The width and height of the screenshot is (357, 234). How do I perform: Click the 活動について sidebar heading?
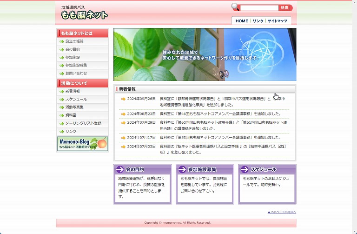tap(83, 83)
